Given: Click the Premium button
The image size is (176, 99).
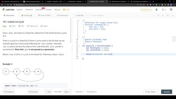Looking at the screenshot, I should click(x=146, y=10).
